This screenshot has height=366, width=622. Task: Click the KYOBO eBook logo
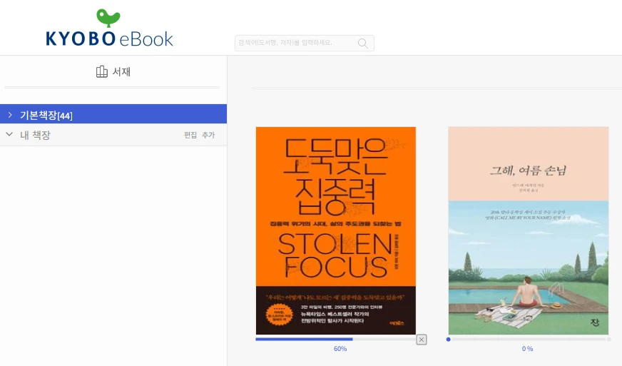point(109,28)
